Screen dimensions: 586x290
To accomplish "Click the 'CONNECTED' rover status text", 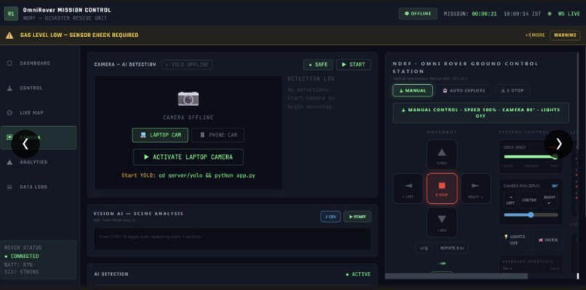I will coord(24,256).
